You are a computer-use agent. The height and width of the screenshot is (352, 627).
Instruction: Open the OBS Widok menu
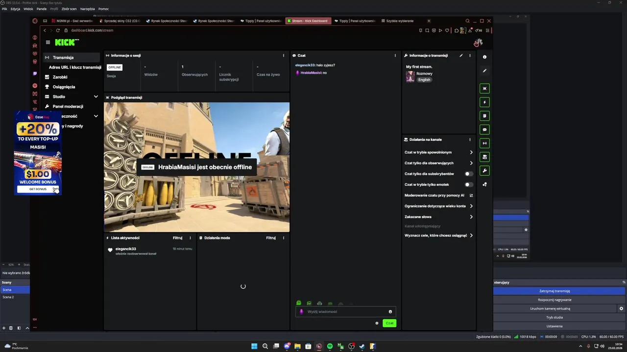coord(28,9)
